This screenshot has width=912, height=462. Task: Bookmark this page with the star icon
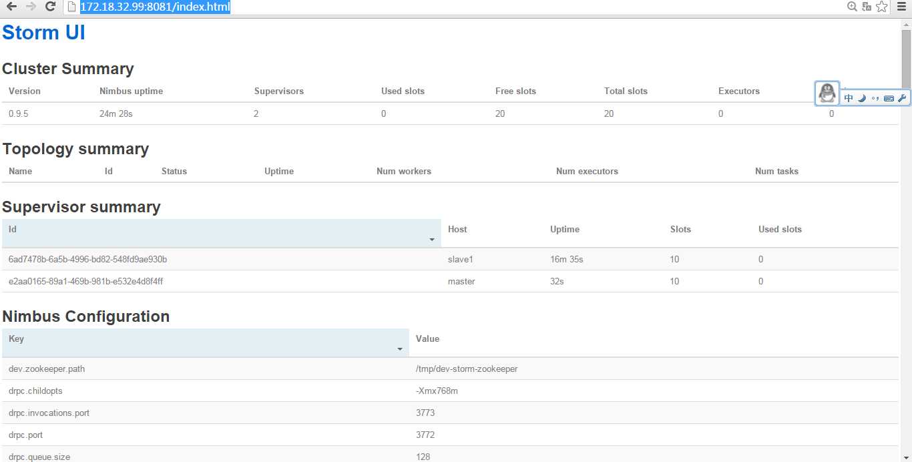(881, 7)
